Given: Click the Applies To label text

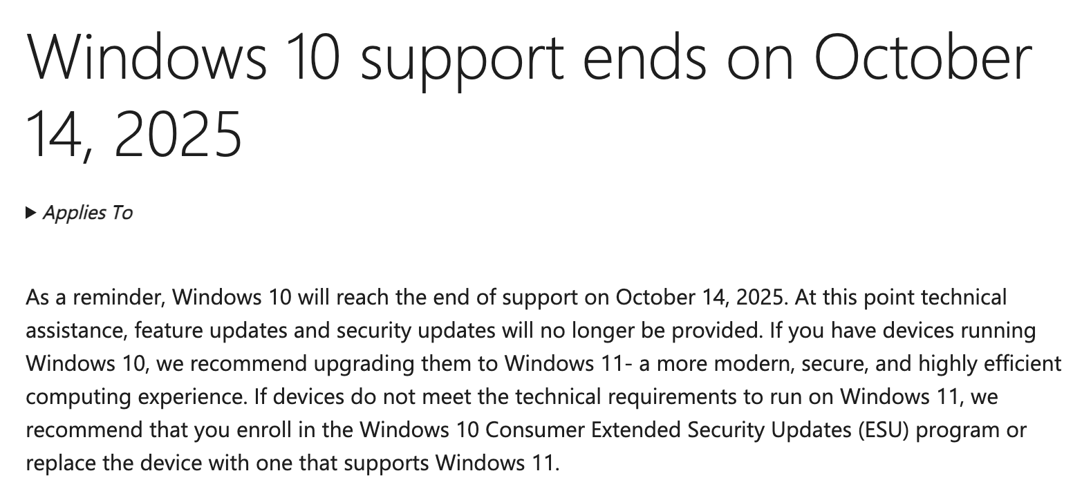Looking at the screenshot, I should pos(87,213).
